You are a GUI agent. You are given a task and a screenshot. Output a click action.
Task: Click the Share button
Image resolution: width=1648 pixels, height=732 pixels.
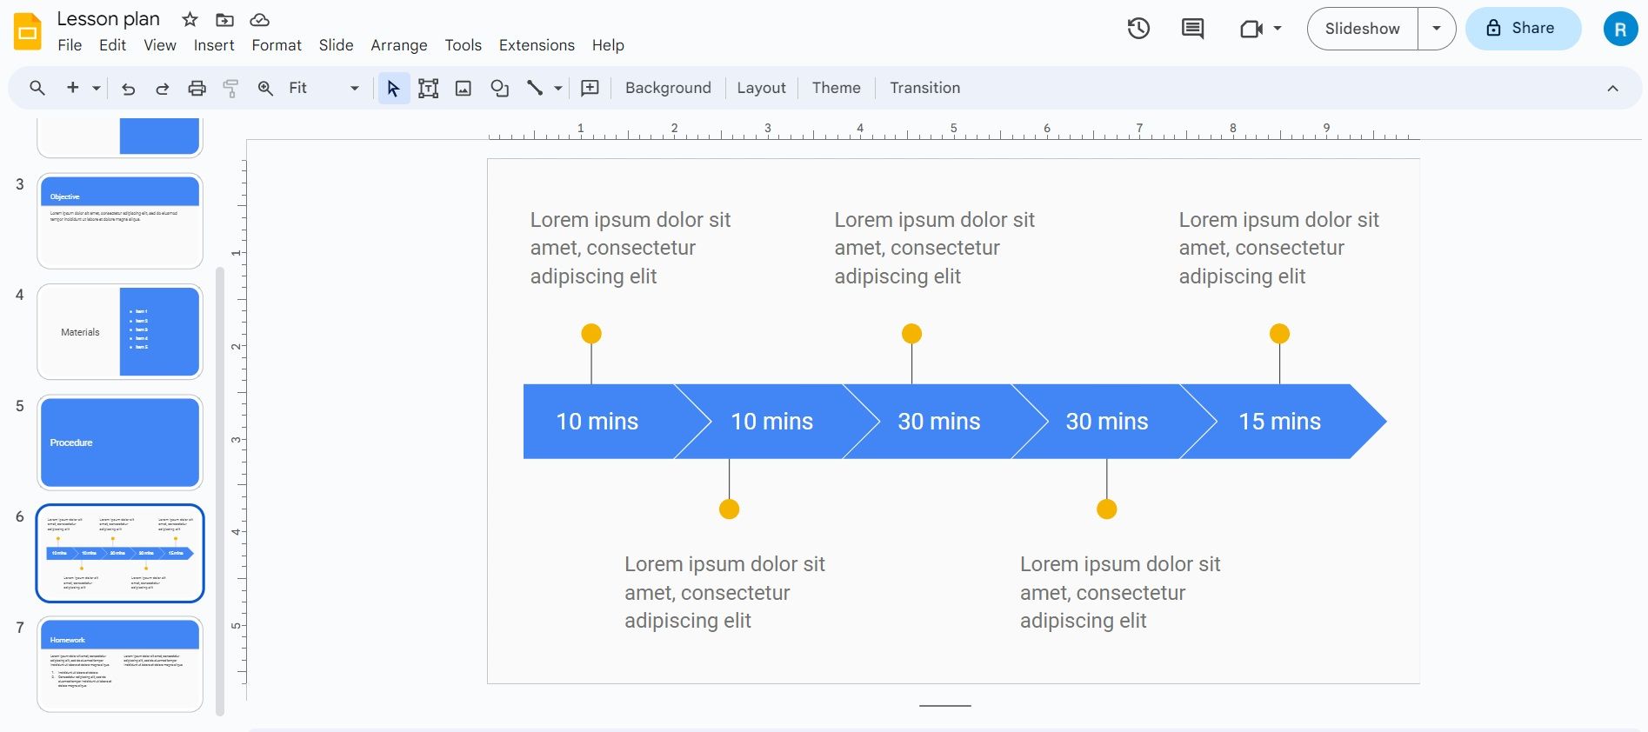[x=1523, y=29]
